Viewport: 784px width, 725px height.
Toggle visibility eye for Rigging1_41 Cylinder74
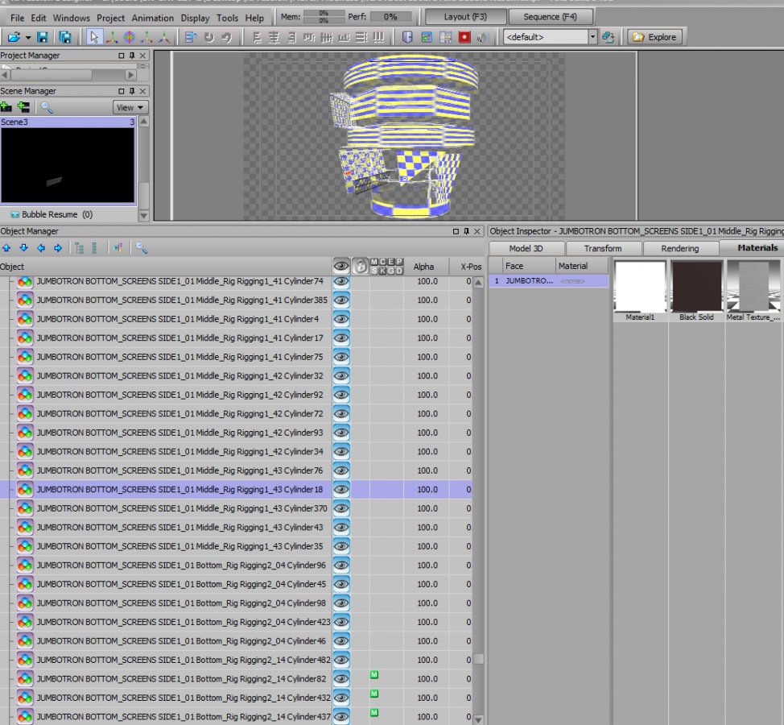[x=341, y=281]
